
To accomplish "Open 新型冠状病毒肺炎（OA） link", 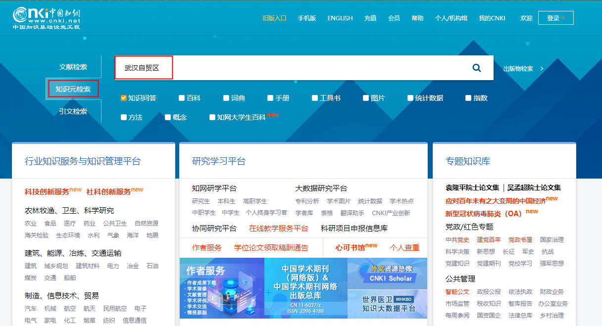I will pyautogui.click(x=484, y=214).
